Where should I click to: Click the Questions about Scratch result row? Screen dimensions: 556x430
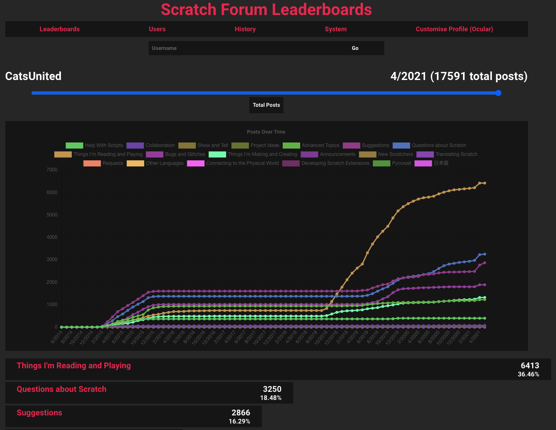(149, 393)
